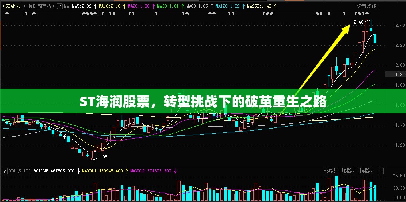Click the 加指标 button
Viewport: 406px width, 202px height.
pos(348,171)
